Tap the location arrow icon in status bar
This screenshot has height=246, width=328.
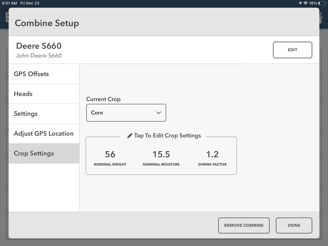click(300, 3)
